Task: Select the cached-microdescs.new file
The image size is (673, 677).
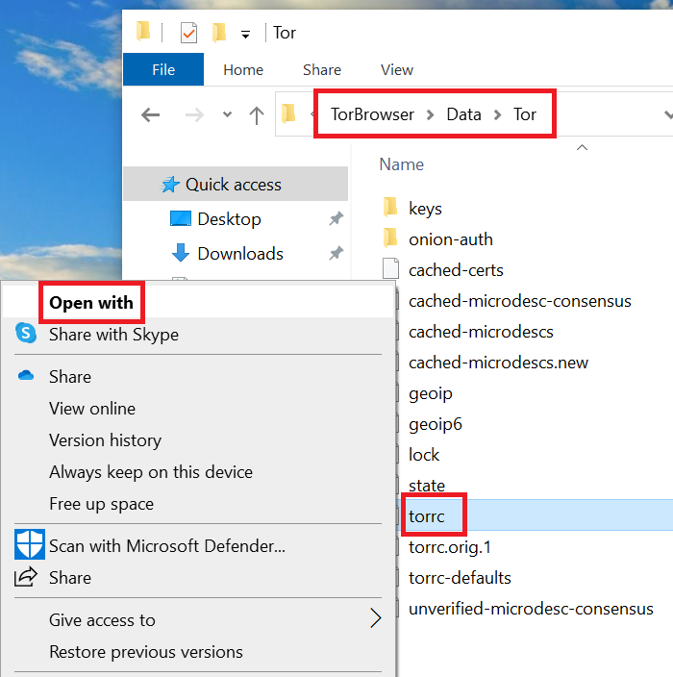Action: click(498, 363)
